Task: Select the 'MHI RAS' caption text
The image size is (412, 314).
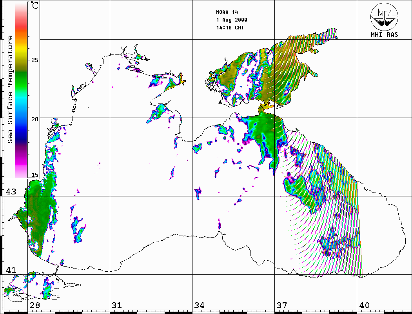Action: click(x=384, y=34)
